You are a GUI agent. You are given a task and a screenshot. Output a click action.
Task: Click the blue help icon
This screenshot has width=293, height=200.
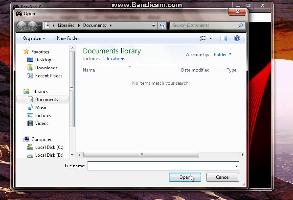point(237,38)
